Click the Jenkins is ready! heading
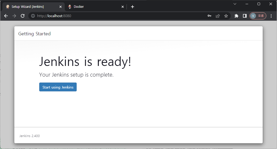Viewport: 277px width, 149px height. [85, 62]
